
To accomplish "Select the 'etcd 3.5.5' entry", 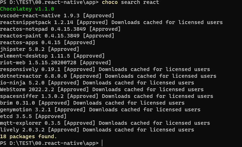I will tap(33, 116).
